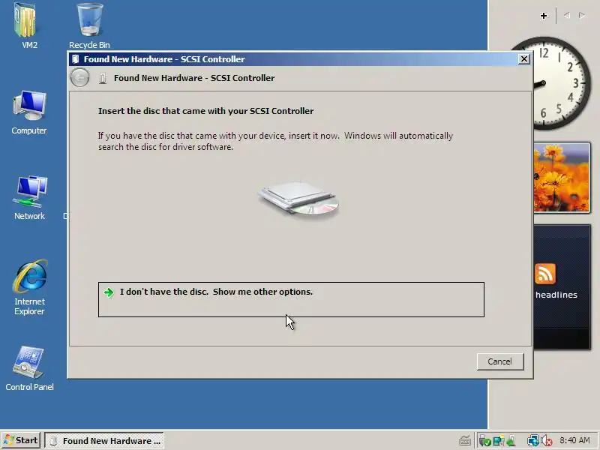The width and height of the screenshot is (600, 450).
Task: Click the driver installation tray icon
Action: (511, 441)
